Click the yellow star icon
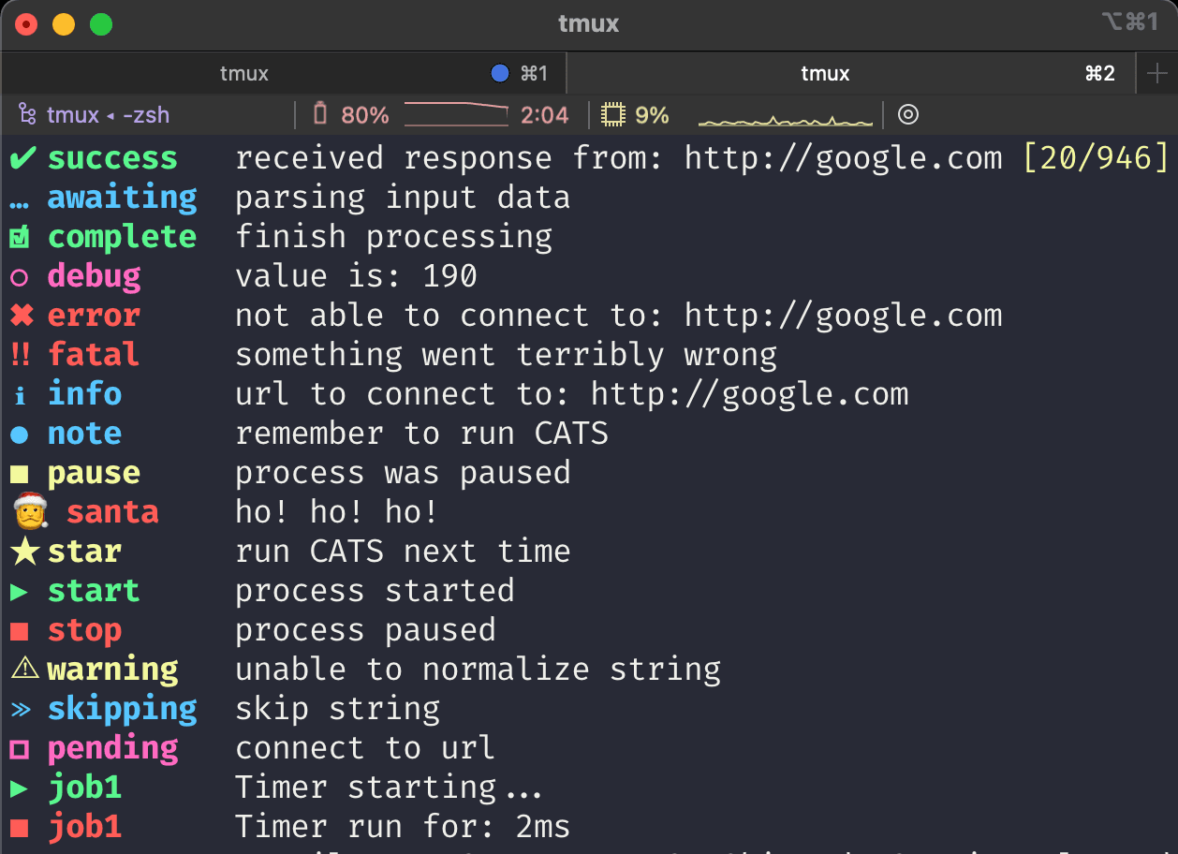Screen dimensions: 1178x854 24,552
